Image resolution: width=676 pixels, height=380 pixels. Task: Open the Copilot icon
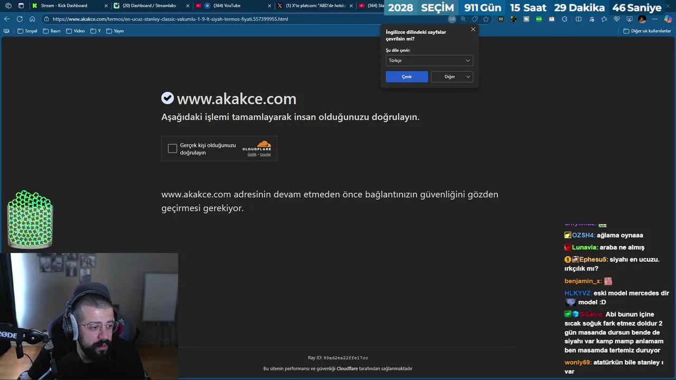click(668, 19)
